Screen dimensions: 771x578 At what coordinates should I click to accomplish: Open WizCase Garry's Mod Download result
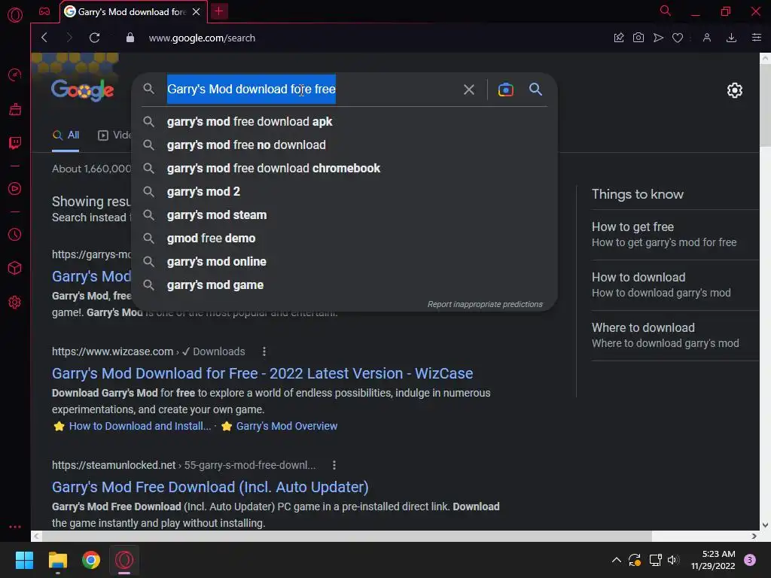point(262,373)
